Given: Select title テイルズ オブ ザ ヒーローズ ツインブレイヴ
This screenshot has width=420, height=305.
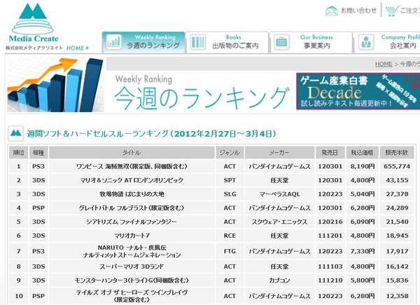Looking at the screenshot, I should [x=132, y=296].
